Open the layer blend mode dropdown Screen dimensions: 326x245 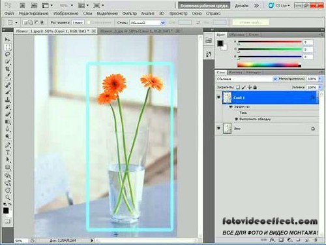pyautogui.click(x=246, y=79)
